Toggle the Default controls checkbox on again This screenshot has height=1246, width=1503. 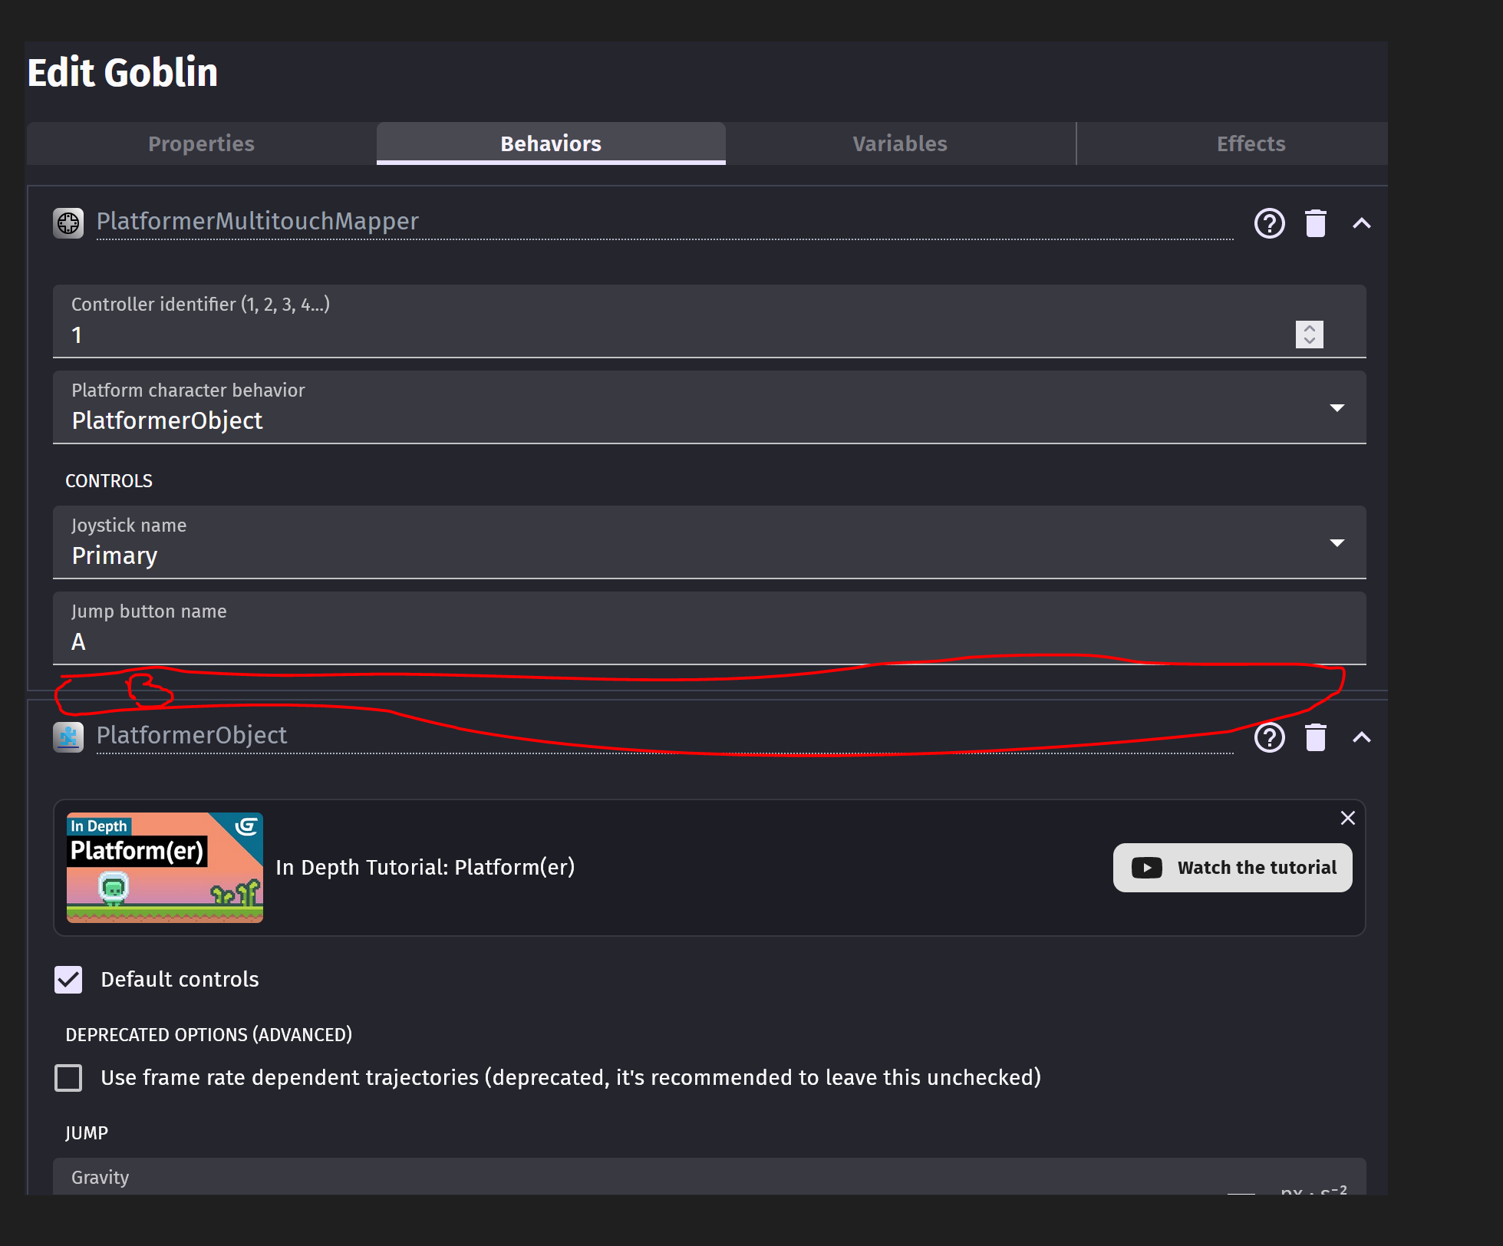(68, 980)
